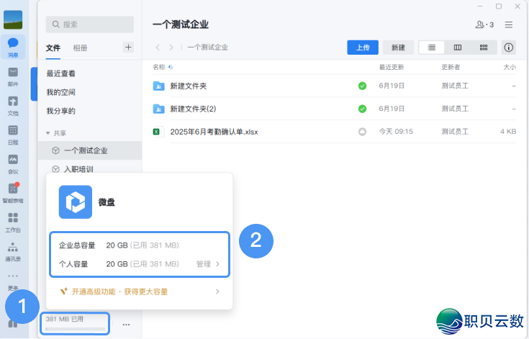
Task: Click the user avatar at top left
Action: coord(13,19)
